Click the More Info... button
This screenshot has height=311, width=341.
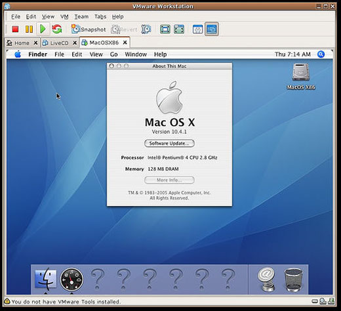pyautogui.click(x=169, y=180)
